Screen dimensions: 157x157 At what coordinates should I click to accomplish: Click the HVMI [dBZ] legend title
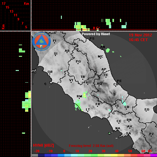pyautogui.click(x=43, y=145)
